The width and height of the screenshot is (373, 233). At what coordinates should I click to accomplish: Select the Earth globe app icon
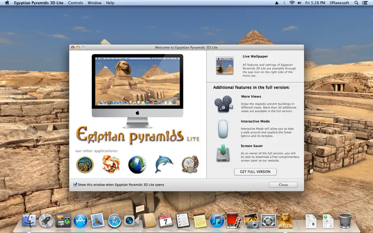pos(137,165)
